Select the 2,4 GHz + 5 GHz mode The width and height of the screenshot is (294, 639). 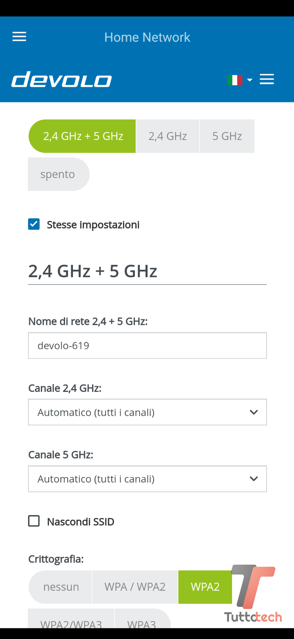coord(82,136)
